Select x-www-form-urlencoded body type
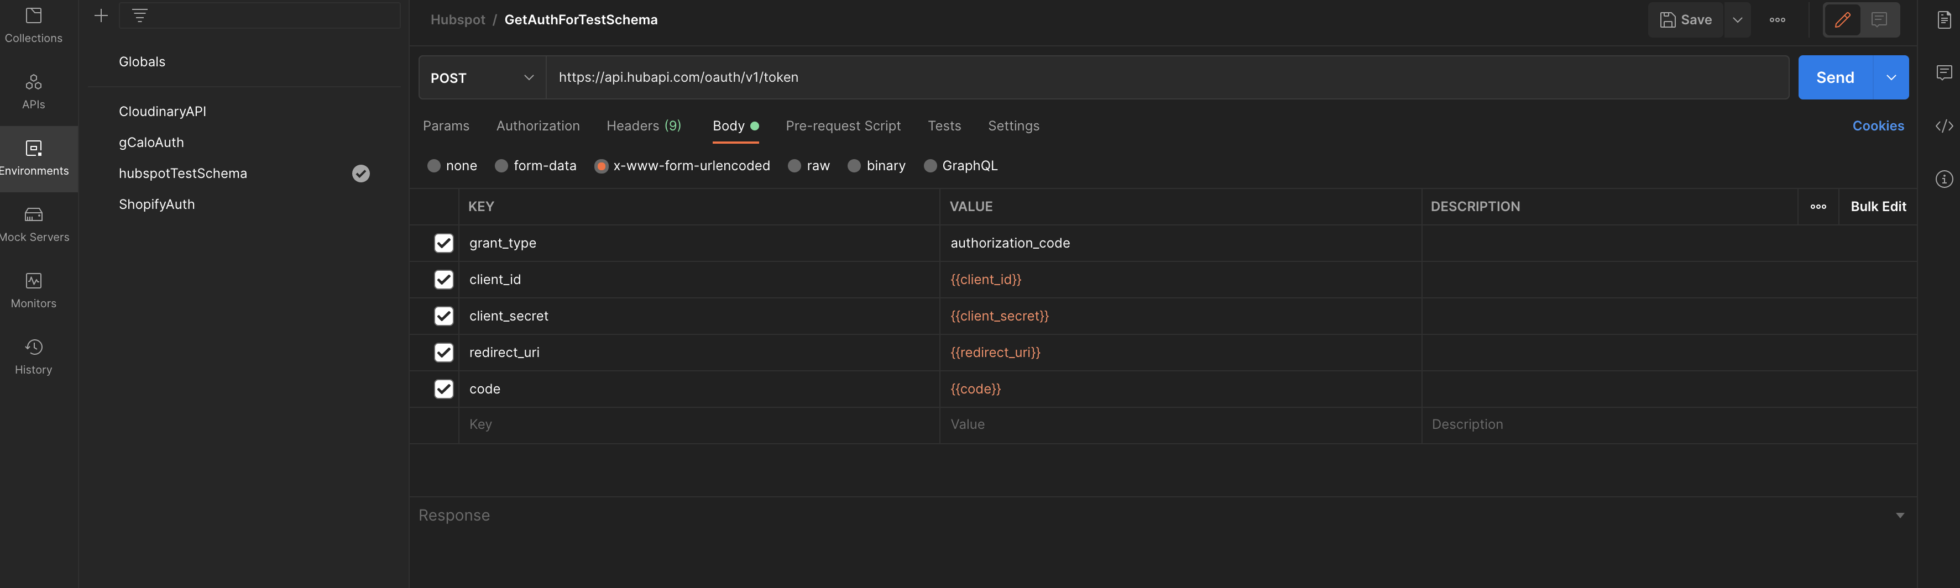The height and width of the screenshot is (588, 1960). tap(601, 166)
